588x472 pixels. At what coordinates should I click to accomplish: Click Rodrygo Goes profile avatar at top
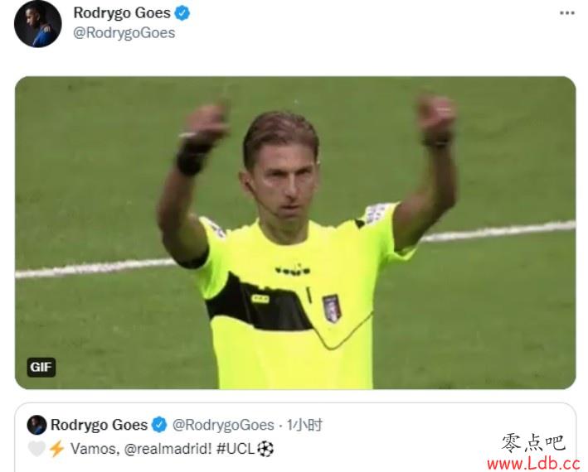(37, 23)
